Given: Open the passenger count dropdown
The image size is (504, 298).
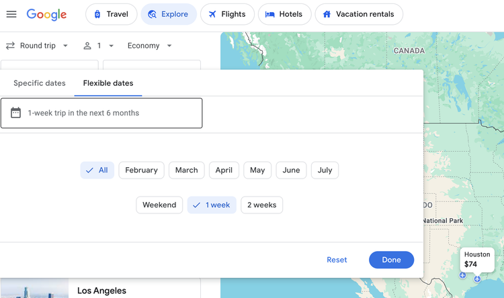Looking at the screenshot, I should [x=99, y=46].
